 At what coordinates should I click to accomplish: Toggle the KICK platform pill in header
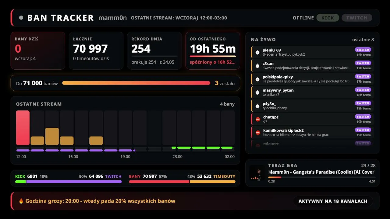tap(328, 18)
